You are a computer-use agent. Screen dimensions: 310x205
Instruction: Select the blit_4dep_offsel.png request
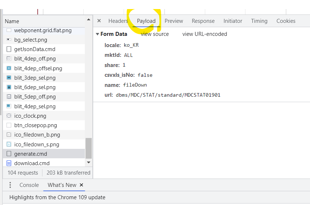(x=44, y=68)
